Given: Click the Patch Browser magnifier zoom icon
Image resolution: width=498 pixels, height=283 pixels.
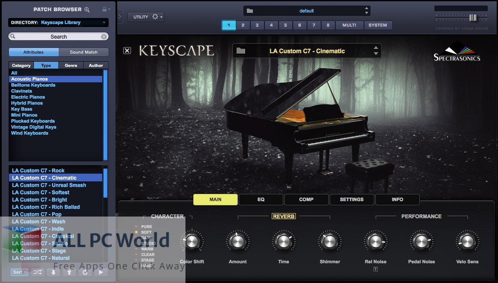Looking at the screenshot, I should point(87,9).
